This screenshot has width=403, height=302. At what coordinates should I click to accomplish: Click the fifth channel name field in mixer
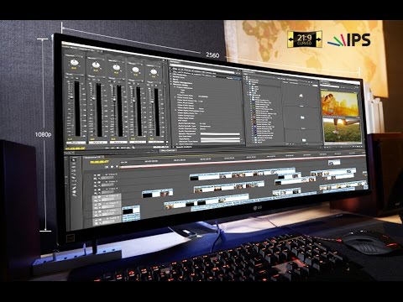point(157,142)
